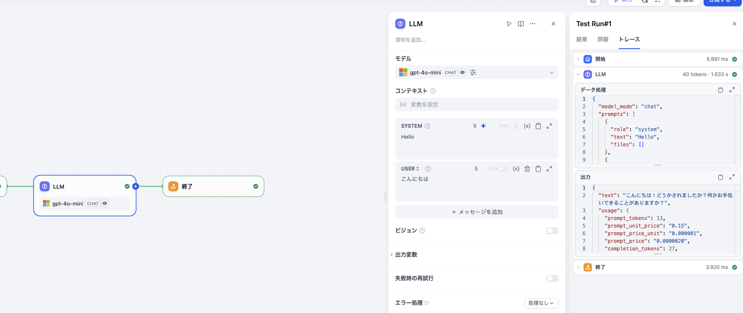Copy the データ処理 JSON in trace
Screen dimensions: 743x313
(x=721, y=90)
